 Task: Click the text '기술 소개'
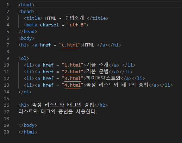[97, 65]
